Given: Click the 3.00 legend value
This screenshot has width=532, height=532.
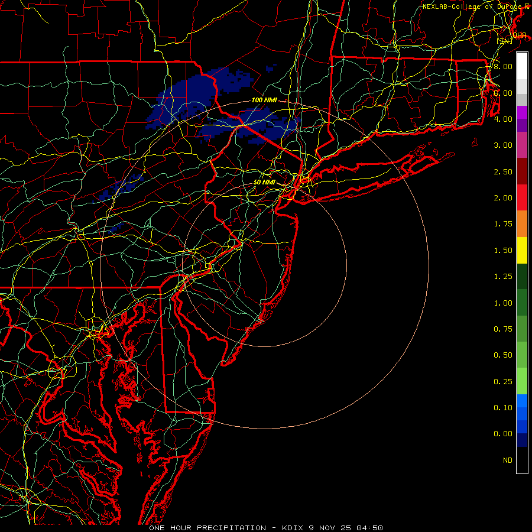Looking at the screenshot, I should [503, 145].
